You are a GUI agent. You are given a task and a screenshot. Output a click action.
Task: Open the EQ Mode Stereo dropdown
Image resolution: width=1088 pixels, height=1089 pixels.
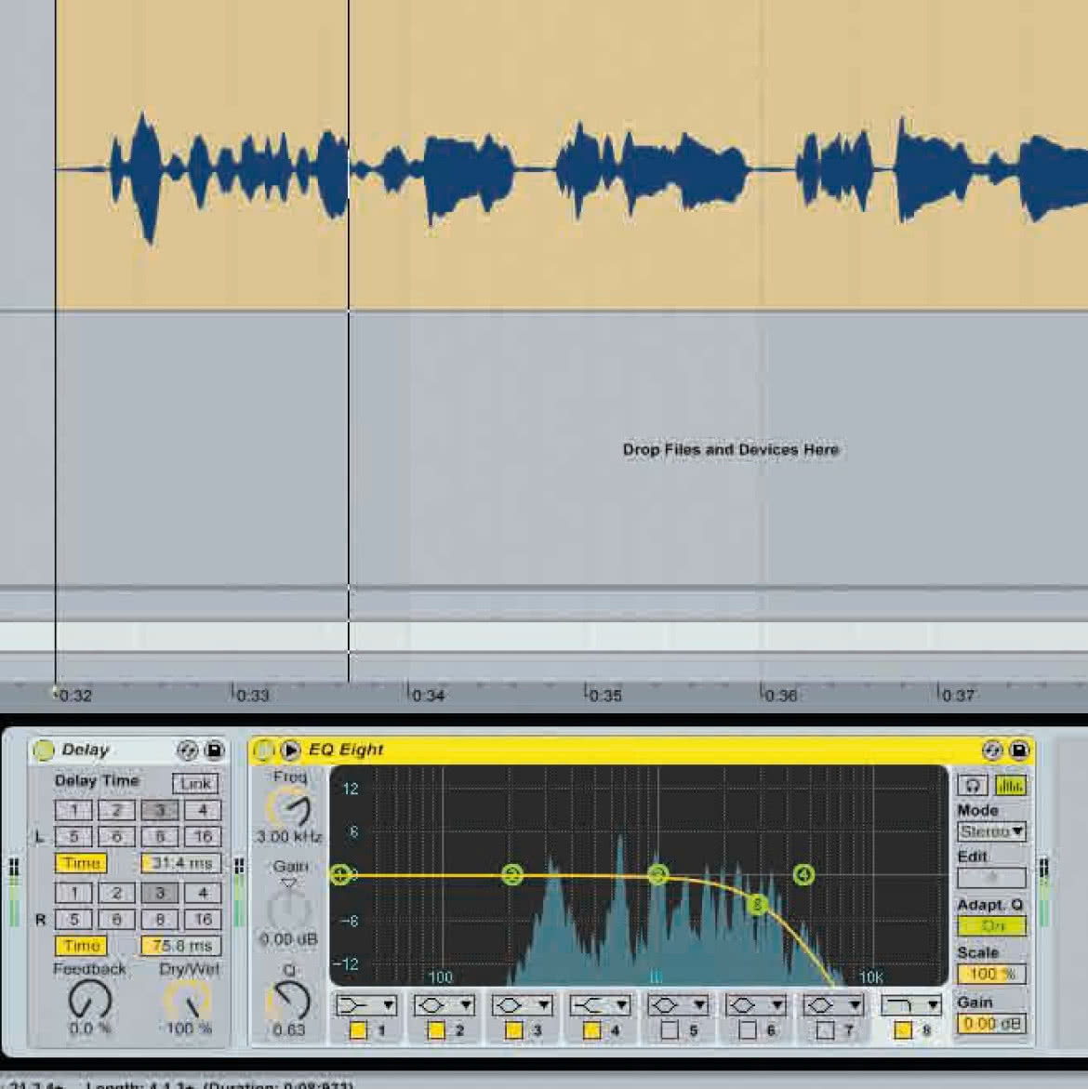991,831
